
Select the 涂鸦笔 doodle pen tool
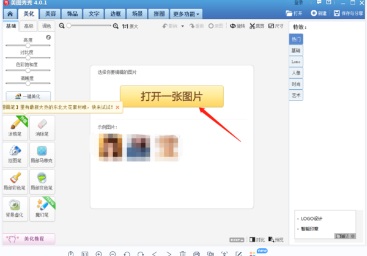coord(15,128)
